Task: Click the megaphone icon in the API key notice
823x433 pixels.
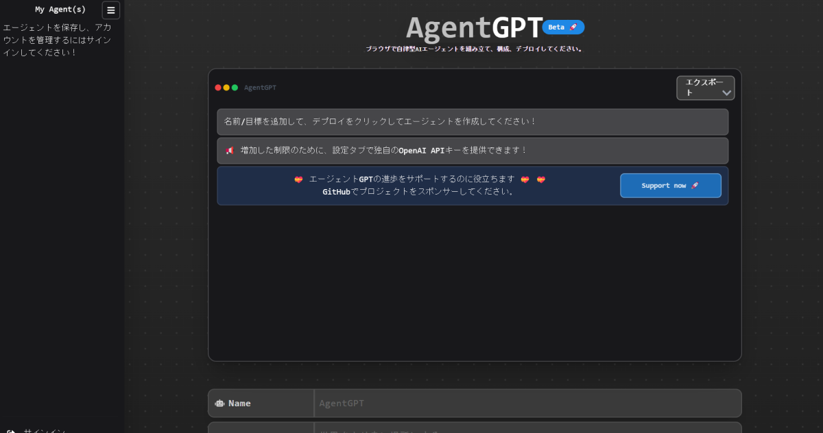Action: click(229, 150)
